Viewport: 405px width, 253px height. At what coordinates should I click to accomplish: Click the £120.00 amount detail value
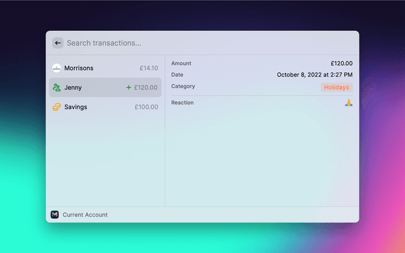(x=341, y=63)
